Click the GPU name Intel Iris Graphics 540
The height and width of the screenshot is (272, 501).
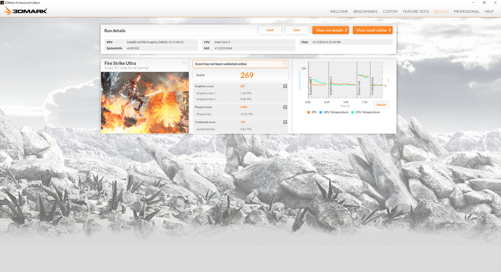[155, 42]
